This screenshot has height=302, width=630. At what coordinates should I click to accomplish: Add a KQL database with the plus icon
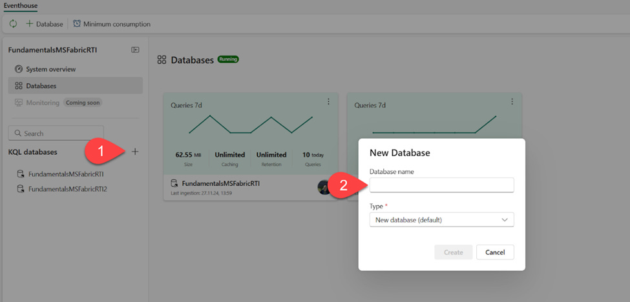[135, 152]
